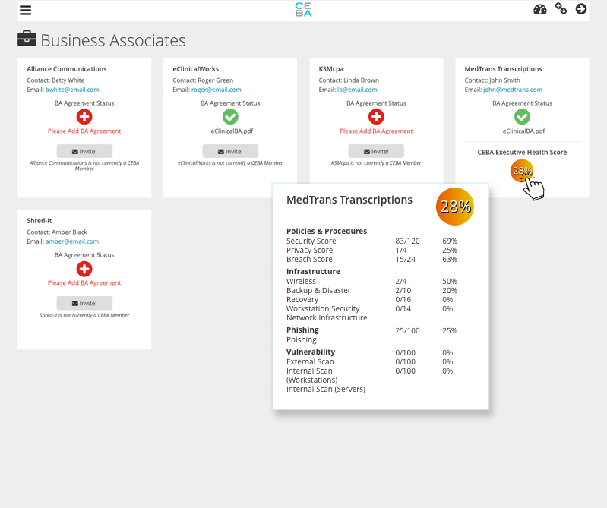Add BA agreement for Shred-It
Viewport: 607px width, 508px height.
tap(84, 269)
